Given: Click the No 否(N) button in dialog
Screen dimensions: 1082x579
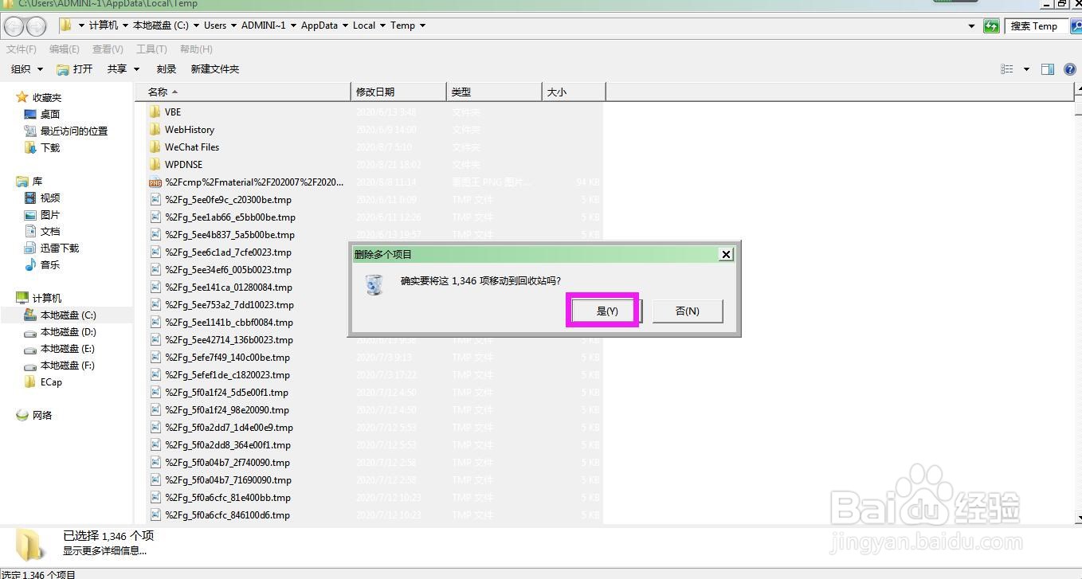Looking at the screenshot, I should [x=688, y=311].
